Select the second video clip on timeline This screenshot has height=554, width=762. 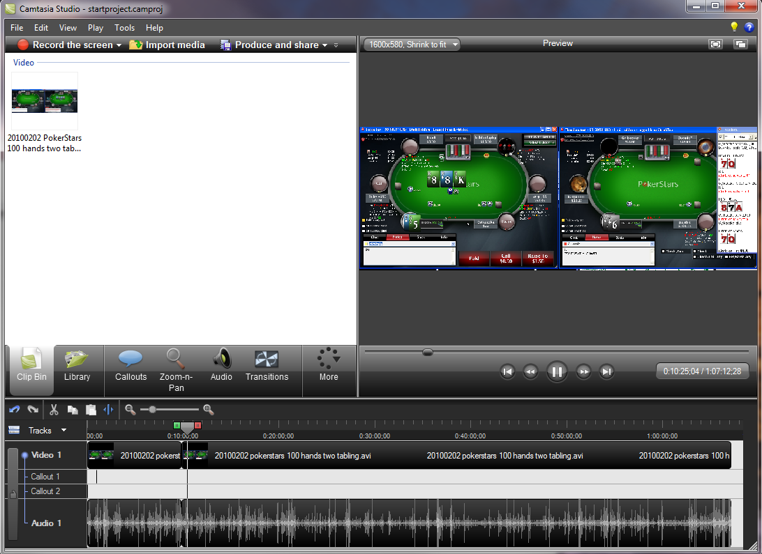click(457, 455)
